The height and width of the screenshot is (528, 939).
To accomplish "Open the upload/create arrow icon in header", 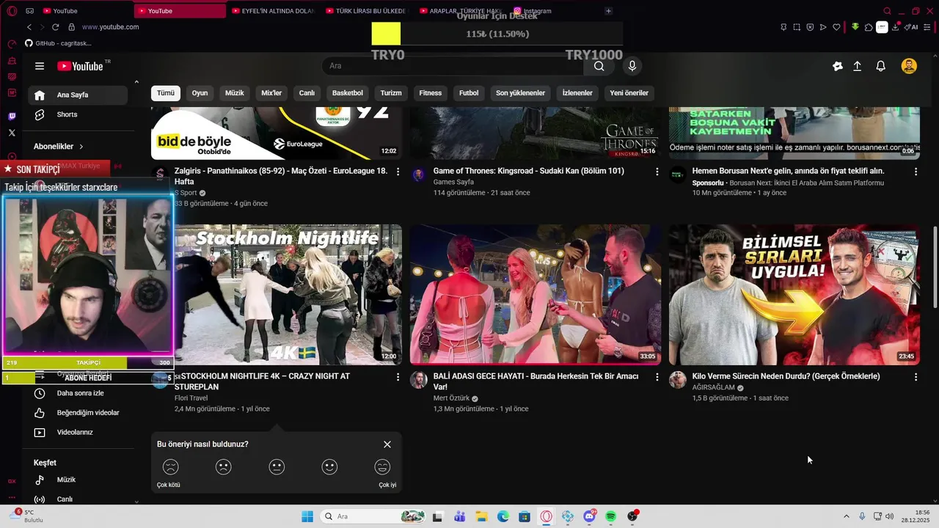I will [x=857, y=66].
